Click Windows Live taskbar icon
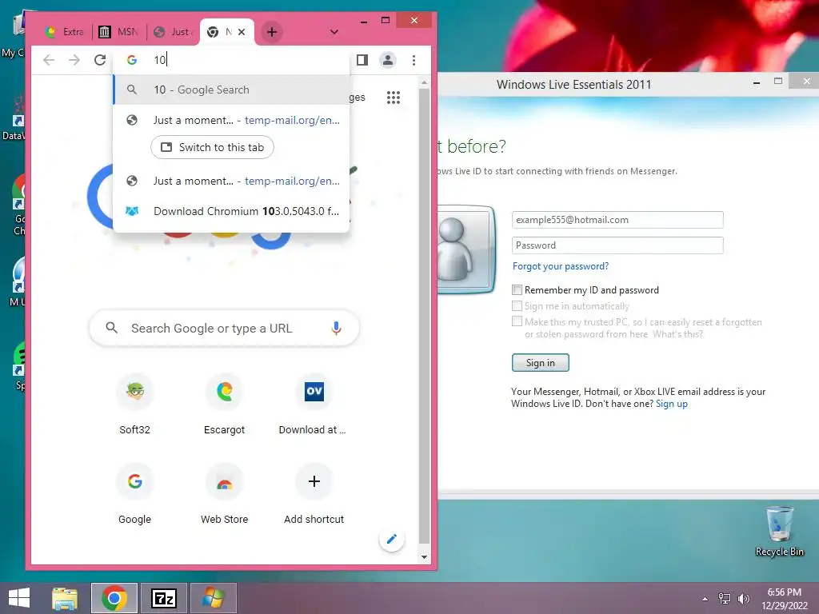Image resolution: width=819 pixels, height=614 pixels. pyautogui.click(x=213, y=598)
